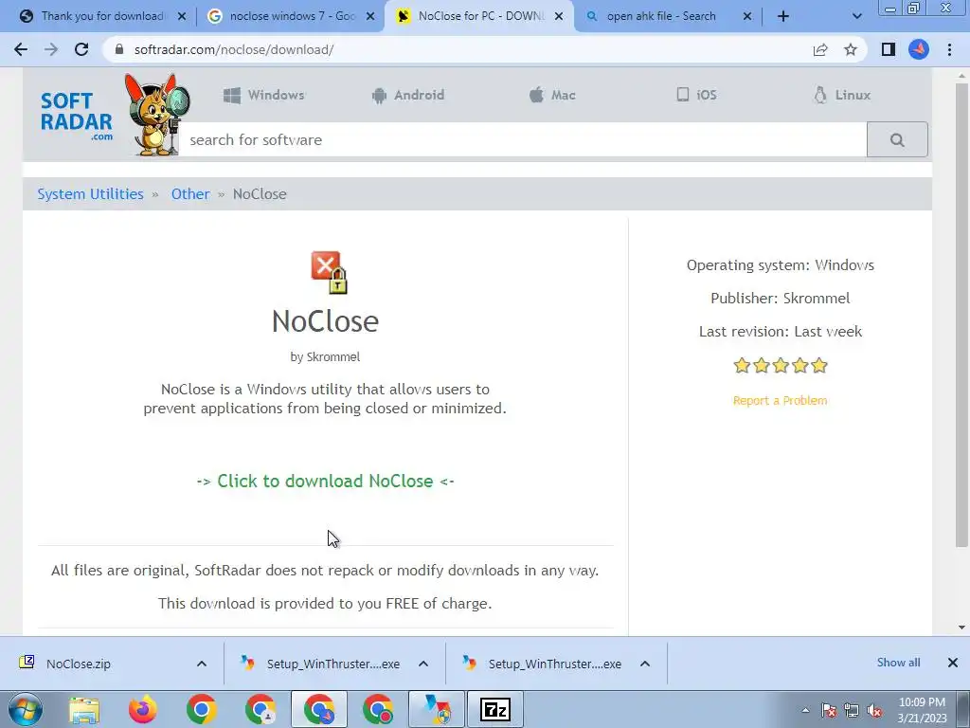Open the tab search dropdown arrow
Image resolution: width=970 pixels, height=728 pixels.
point(856,16)
